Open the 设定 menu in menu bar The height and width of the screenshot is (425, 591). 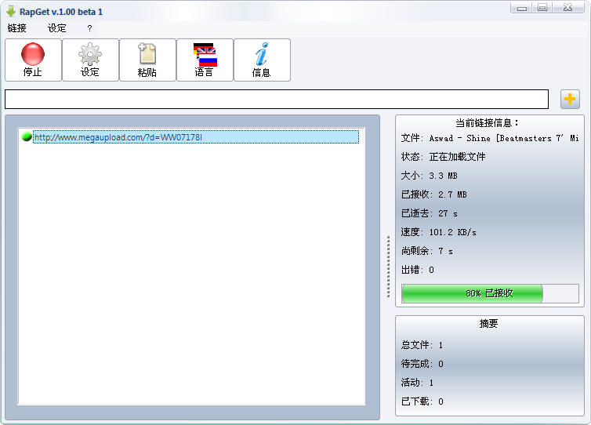click(57, 28)
